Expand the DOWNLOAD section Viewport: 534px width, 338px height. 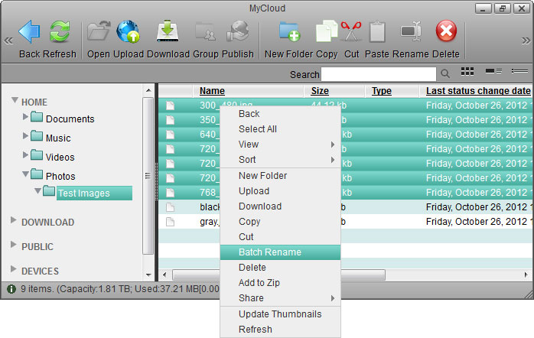15,221
